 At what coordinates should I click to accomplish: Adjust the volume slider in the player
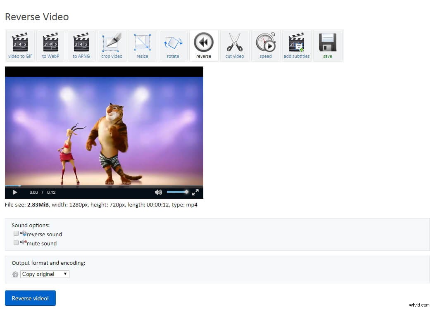click(178, 192)
